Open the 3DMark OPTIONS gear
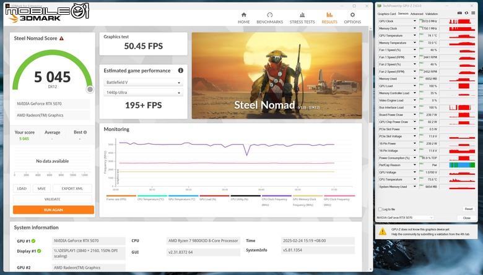 (352, 18)
